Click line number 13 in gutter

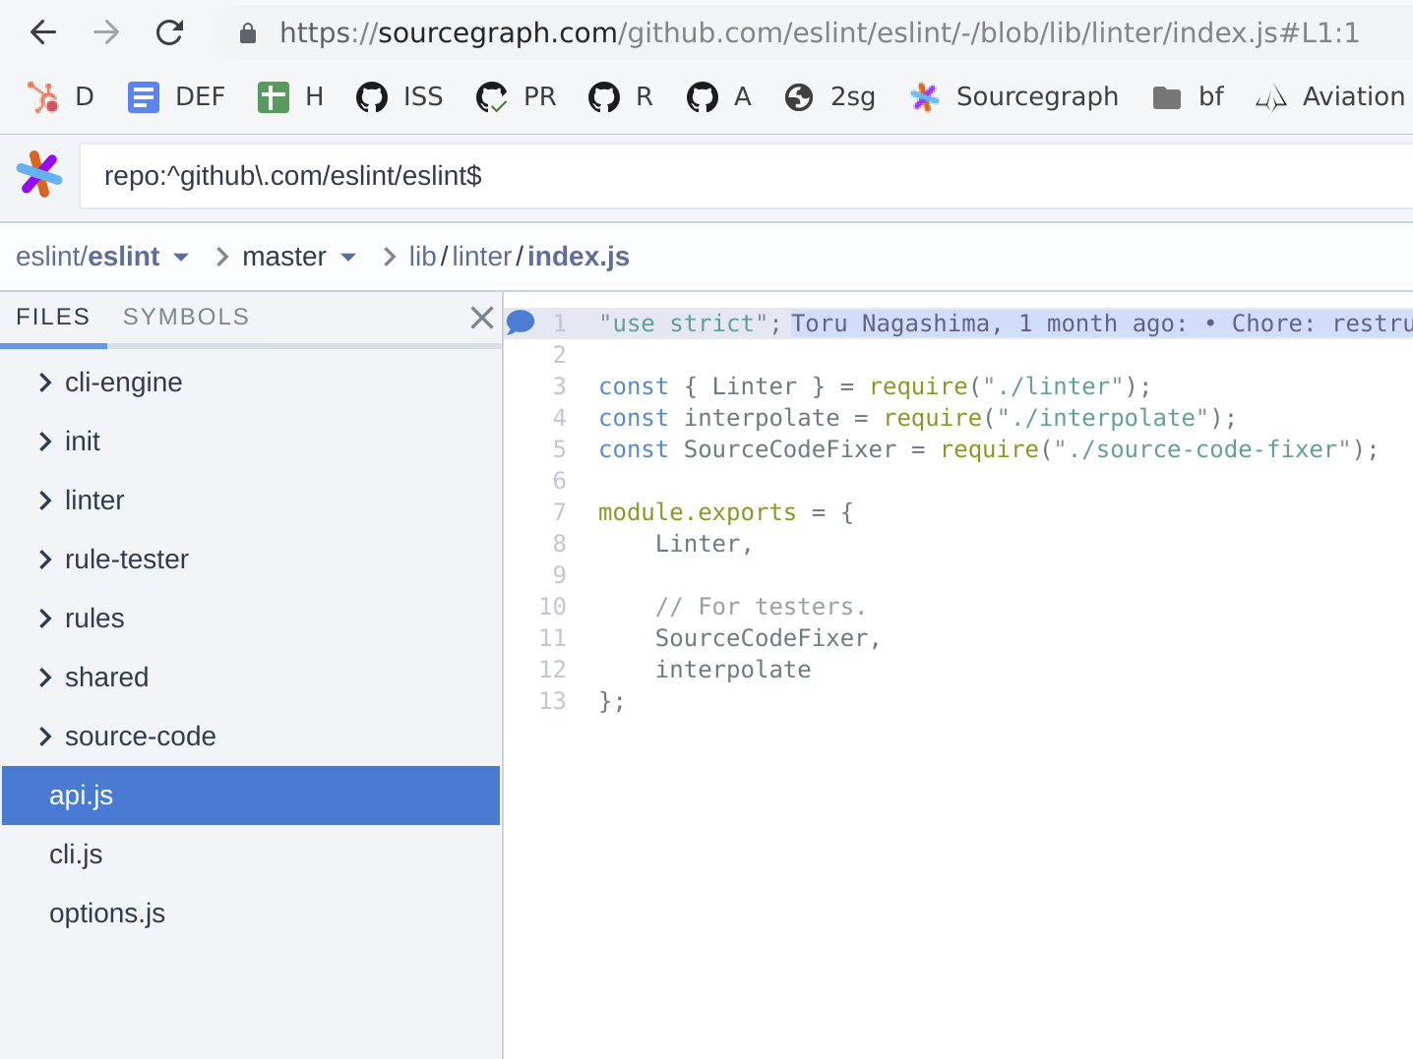pyautogui.click(x=552, y=701)
